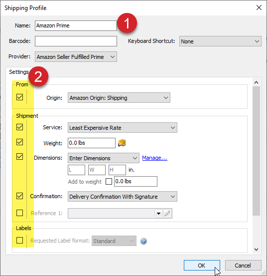The height and width of the screenshot is (276, 267).
Task: Expand the Keyboard Shortcut dropdown
Action: click(220, 41)
